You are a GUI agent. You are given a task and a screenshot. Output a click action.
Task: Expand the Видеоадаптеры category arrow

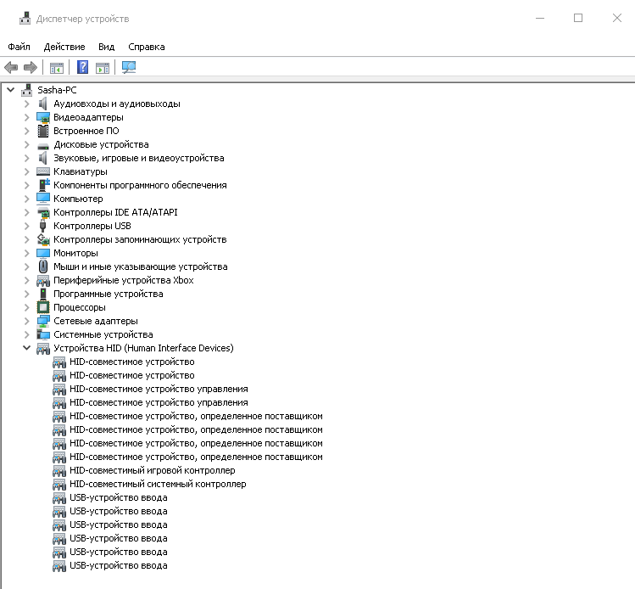pos(27,117)
